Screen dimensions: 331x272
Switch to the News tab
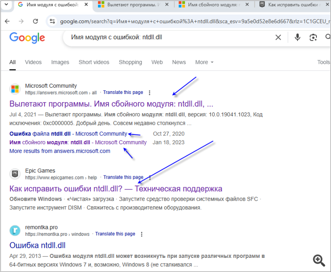point(179,62)
